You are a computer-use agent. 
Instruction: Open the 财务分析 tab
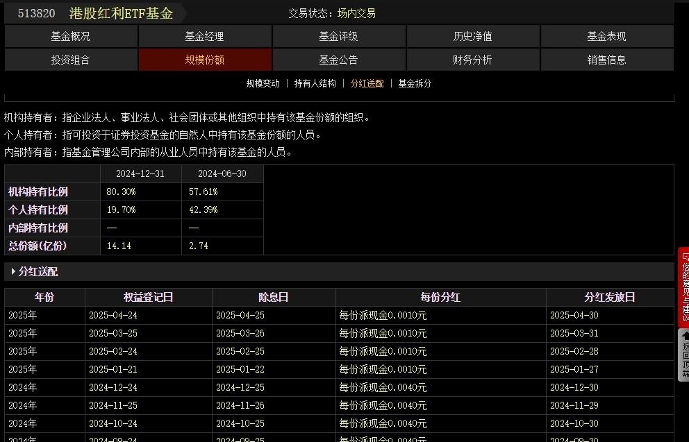click(x=473, y=60)
